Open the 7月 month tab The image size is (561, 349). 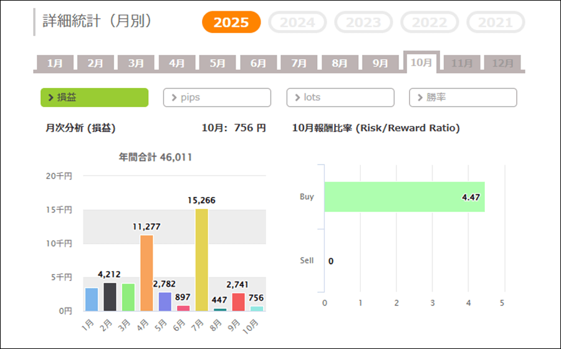click(x=299, y=64)
